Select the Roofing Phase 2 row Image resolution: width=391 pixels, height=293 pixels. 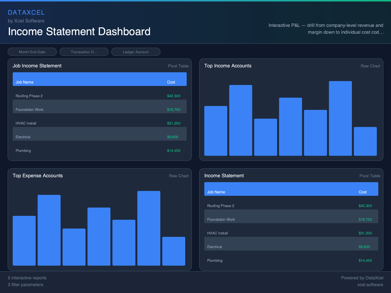click(x=99, y=96)
